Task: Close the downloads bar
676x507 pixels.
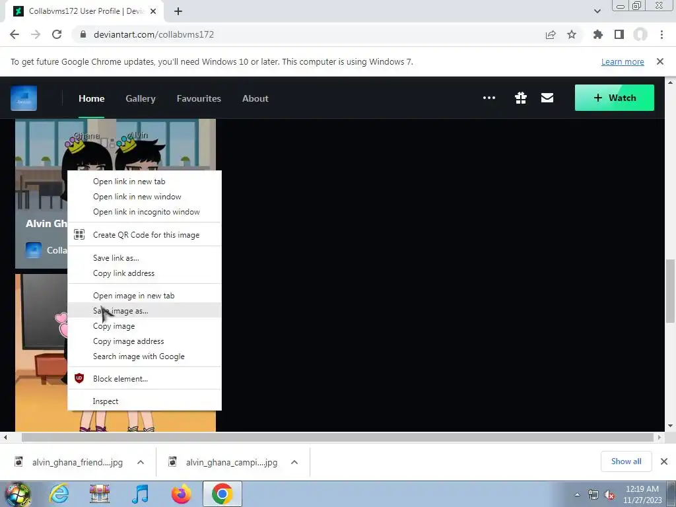Action: pyautogui.click(x=664, y=461)
